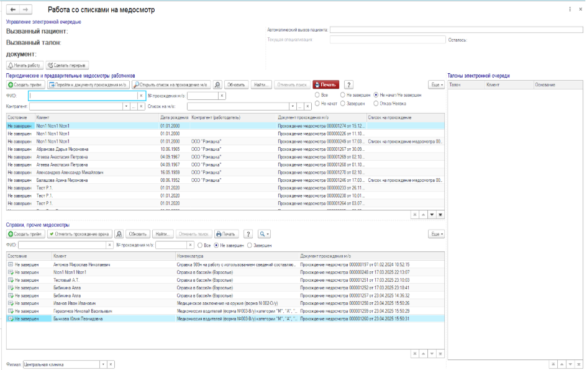The height and width of the screenshot is (370, 587).
Task: Follow the 'Управление электронной очередью' link
Action: (43, 22)
